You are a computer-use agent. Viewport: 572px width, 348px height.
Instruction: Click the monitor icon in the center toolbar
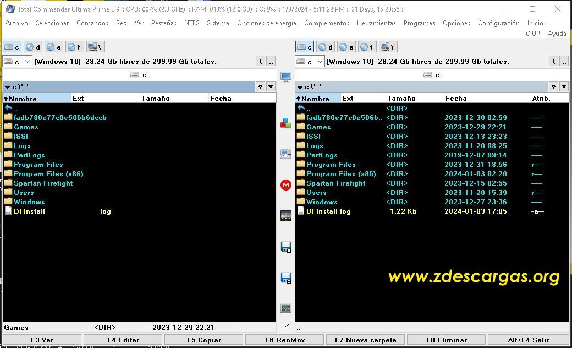[285, 77]
